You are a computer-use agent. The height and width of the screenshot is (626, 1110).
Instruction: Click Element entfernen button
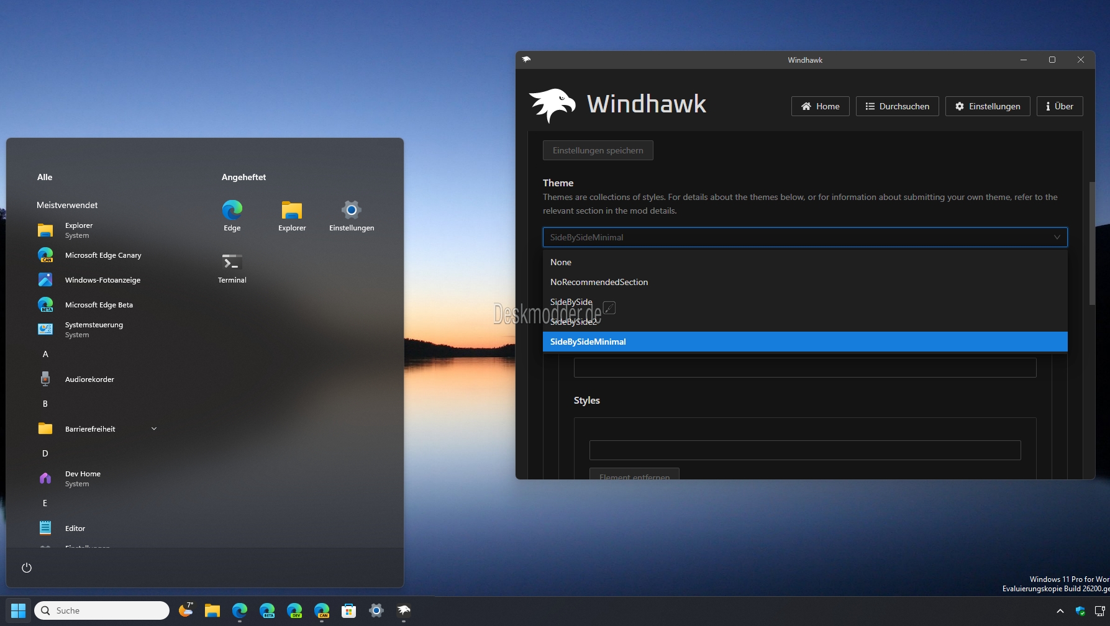coord(634,474)
